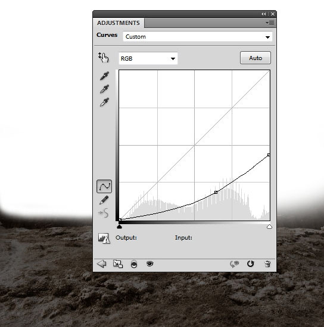This screenshot has width=324, height=327.
Task: Collapse the panel with double-arrow icon
Action: (264, 14)
